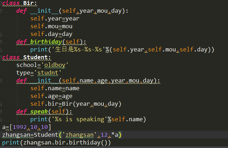
Task: Click the number 1992 in list a
Action: tap(20, 127)
